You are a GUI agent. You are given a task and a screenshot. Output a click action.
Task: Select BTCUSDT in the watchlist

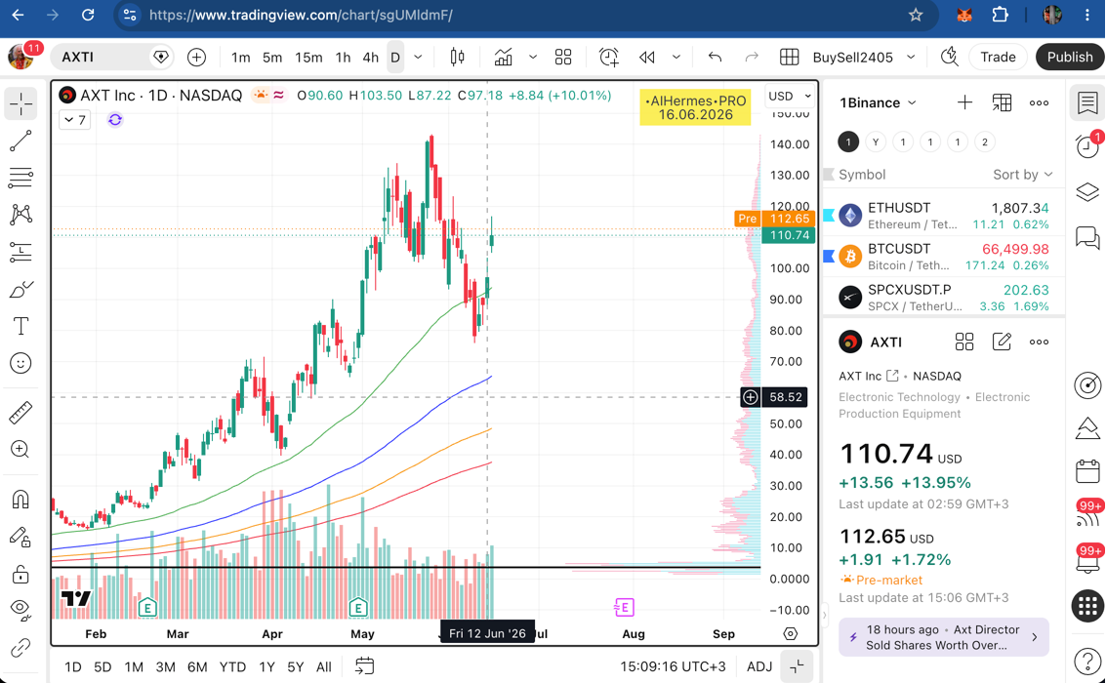pos(944,257)
